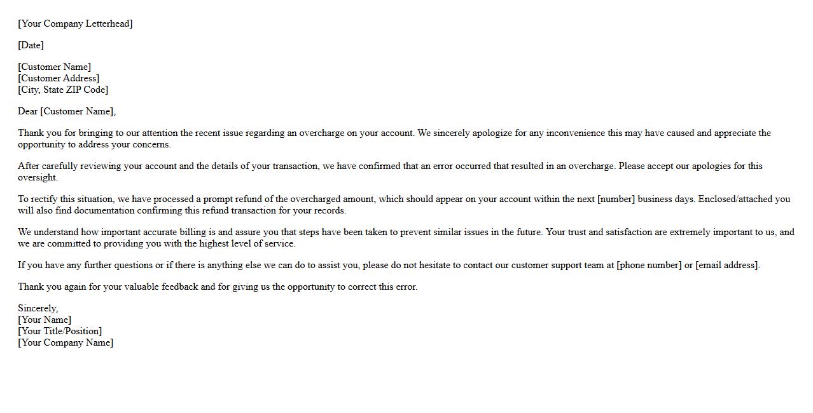
Task: Click the [email address] placeholder
Action: pyautogui.click(x=727, y=265)
